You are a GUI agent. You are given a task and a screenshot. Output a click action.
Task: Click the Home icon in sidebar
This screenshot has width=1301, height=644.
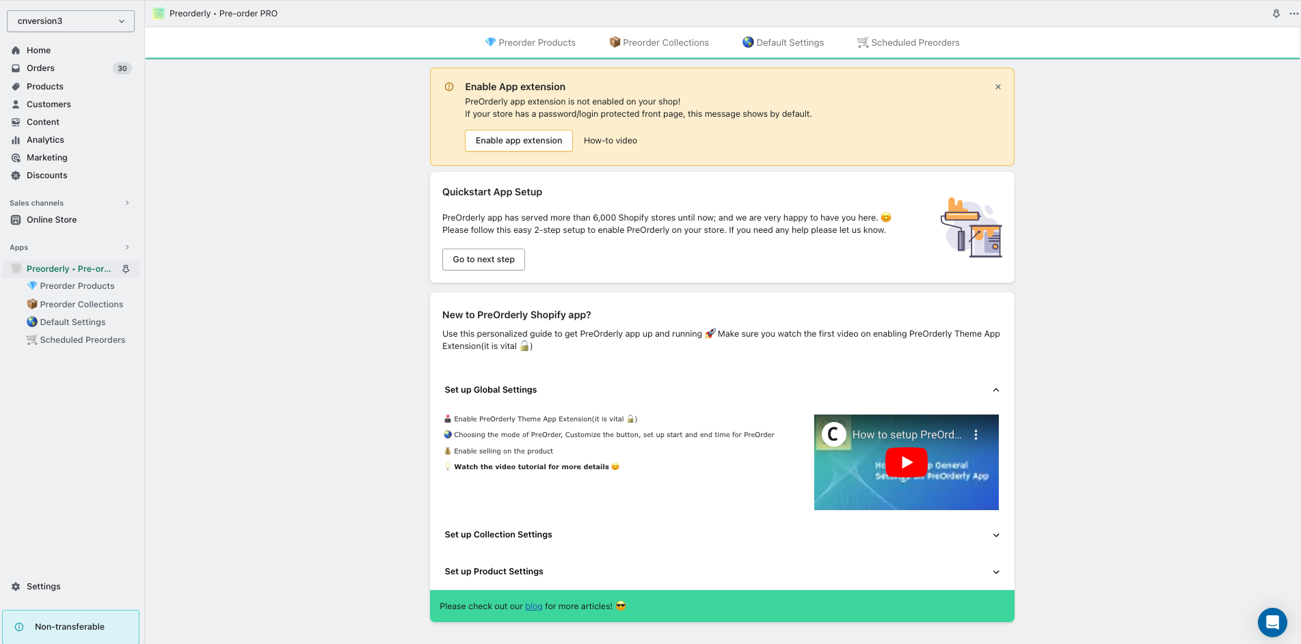click(16, 51)
